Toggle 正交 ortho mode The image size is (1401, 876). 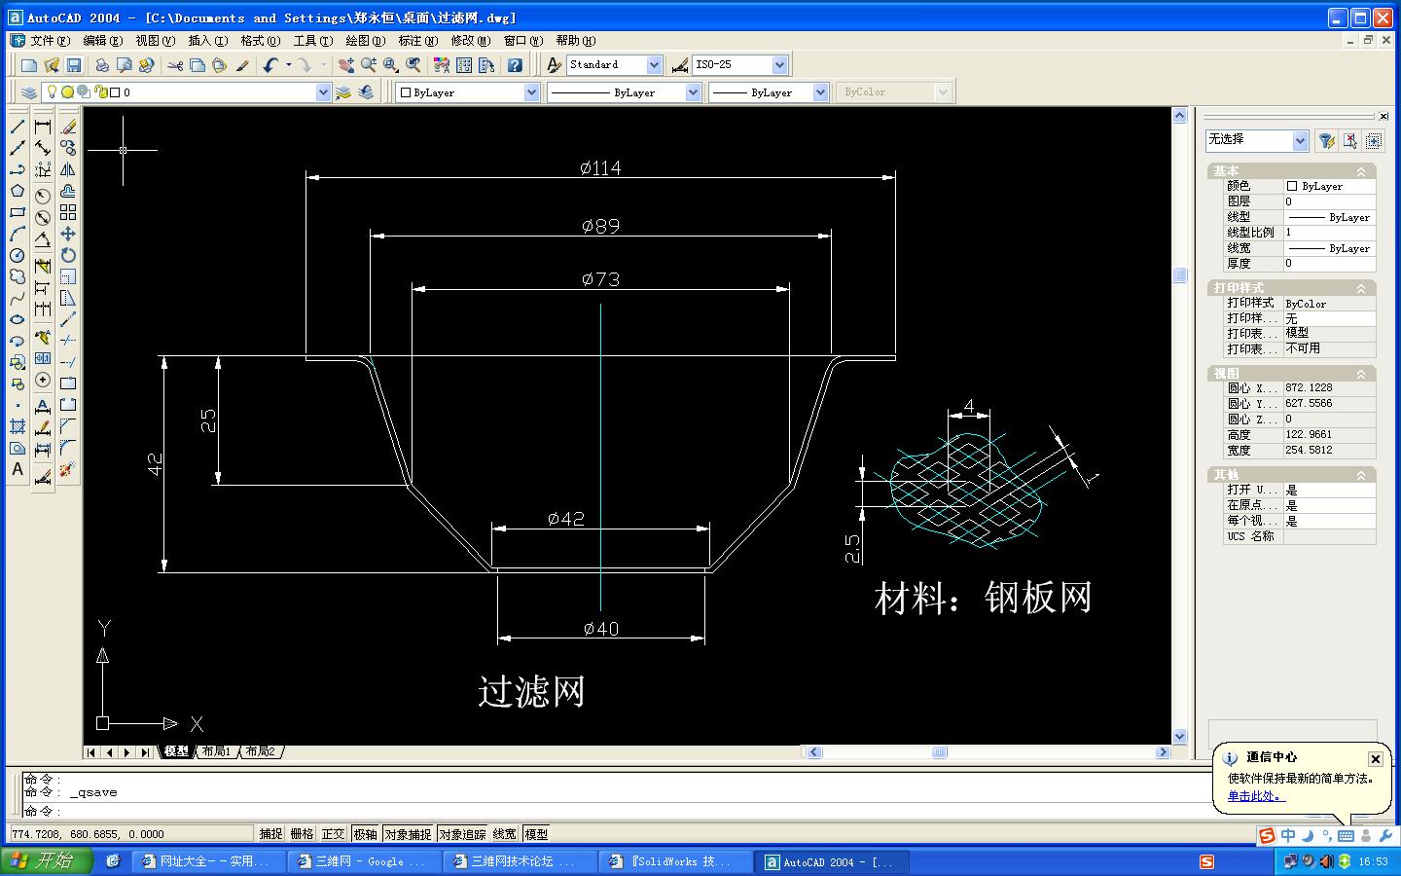pos(333,834)
